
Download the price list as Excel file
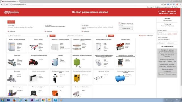167,61
